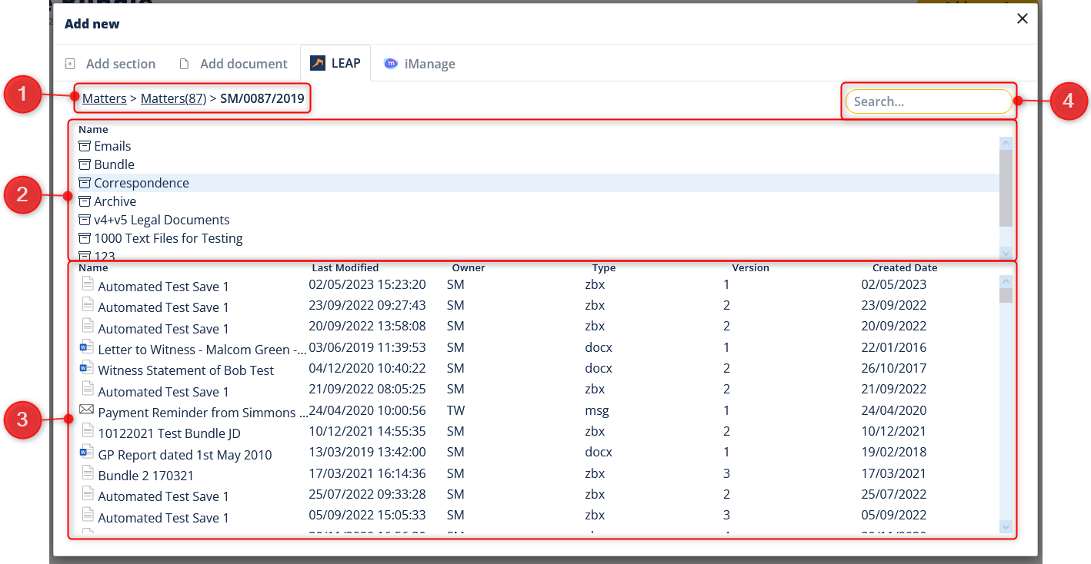Open the 1000 Text Files for Testing folder

[168, 238]
